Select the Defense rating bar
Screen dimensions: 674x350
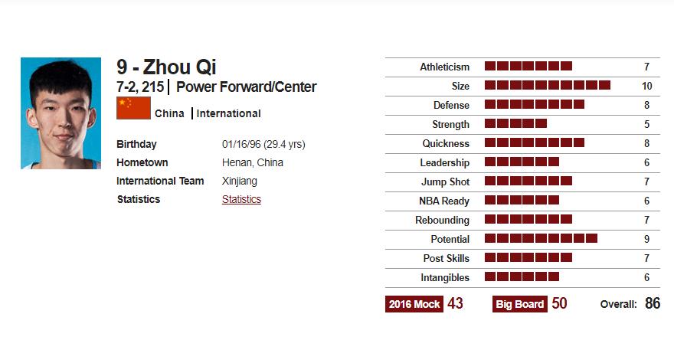[x=535, y=104]
